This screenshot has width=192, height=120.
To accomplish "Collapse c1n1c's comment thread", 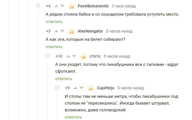I will pyautogui.click(x=48, y=56).
